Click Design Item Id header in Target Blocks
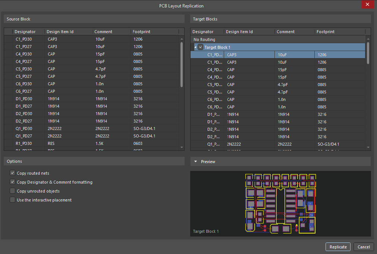 click(x=239, y=32)
